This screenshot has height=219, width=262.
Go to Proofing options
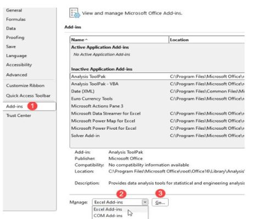point(15,37)
